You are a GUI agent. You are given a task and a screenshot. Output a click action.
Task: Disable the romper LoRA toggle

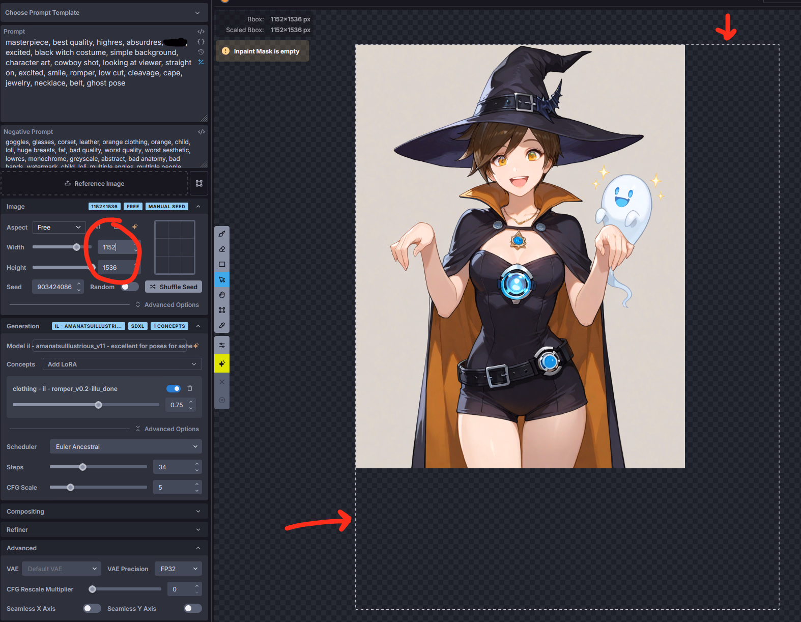pos(174,389)
